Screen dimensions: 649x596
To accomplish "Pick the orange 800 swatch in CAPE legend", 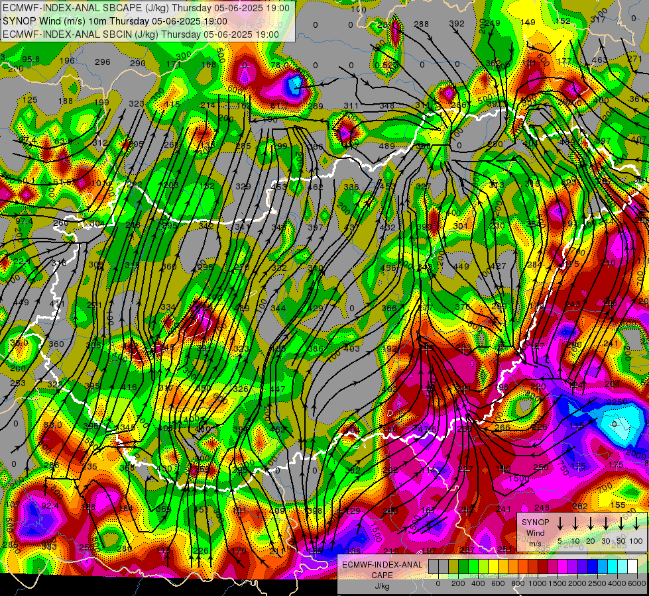I will pos(513,567).
